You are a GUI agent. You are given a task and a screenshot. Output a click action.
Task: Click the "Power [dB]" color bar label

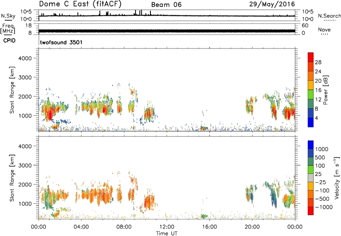pyautogui.click(x=325, y=90)
